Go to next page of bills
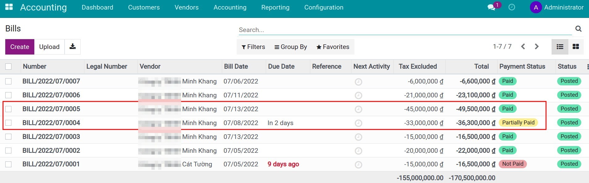The height and width of the screenshot is (183, 589). (537, 47)
